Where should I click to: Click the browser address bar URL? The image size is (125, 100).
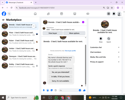coord(37,8)
